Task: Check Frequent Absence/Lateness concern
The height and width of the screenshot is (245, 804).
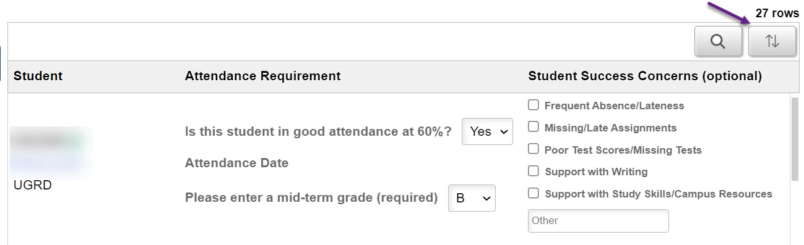Action: click(x=533, y=105)
